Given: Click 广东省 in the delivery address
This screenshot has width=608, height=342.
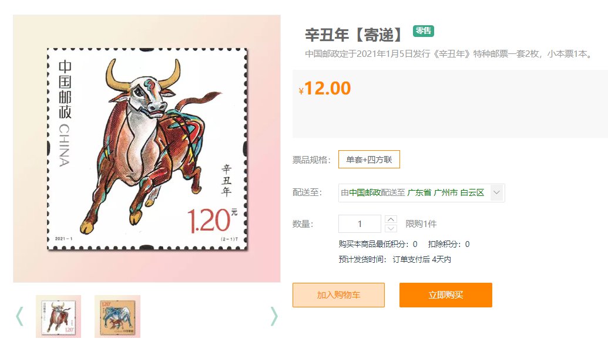Looking at the screenshot, I should [419, 192].
